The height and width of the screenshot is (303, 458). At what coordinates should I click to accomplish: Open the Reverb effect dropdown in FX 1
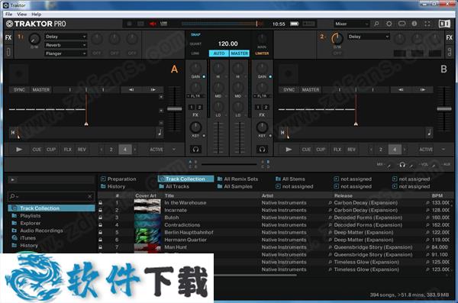66,45
